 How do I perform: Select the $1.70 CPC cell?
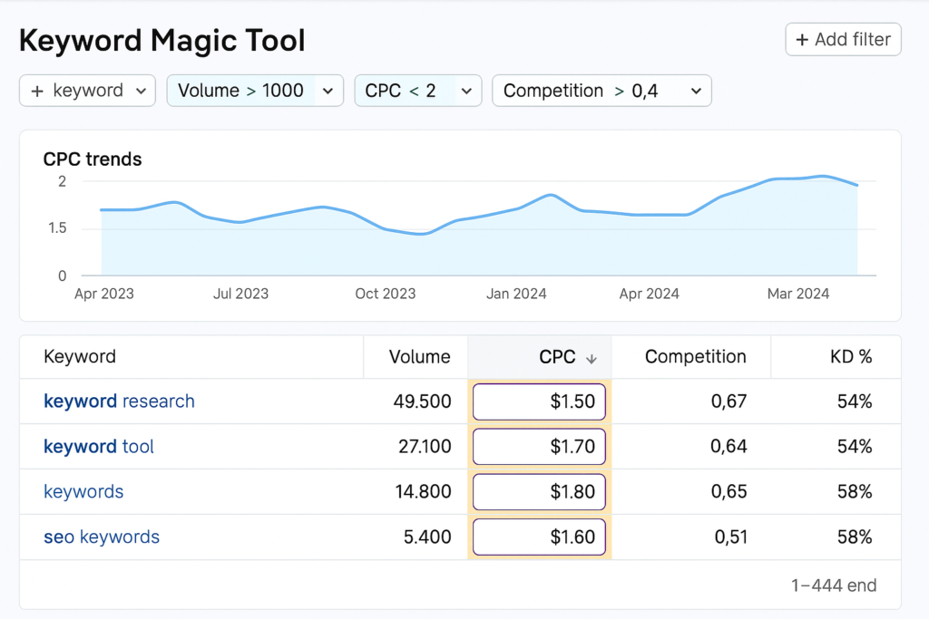point(539,447)
